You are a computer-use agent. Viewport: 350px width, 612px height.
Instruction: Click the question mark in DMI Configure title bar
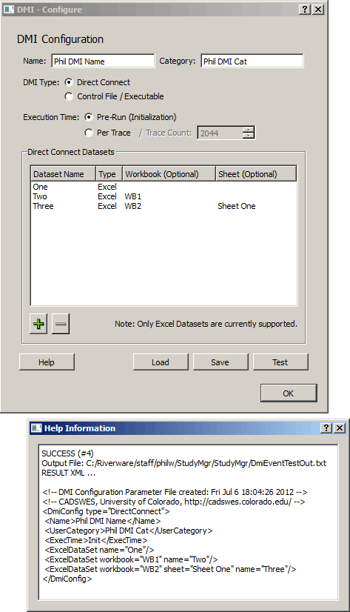point(305,10)
